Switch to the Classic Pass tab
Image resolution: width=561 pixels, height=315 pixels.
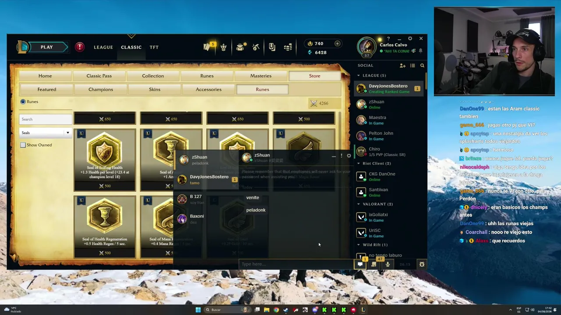pyautogui.click(x=99, y=76)
